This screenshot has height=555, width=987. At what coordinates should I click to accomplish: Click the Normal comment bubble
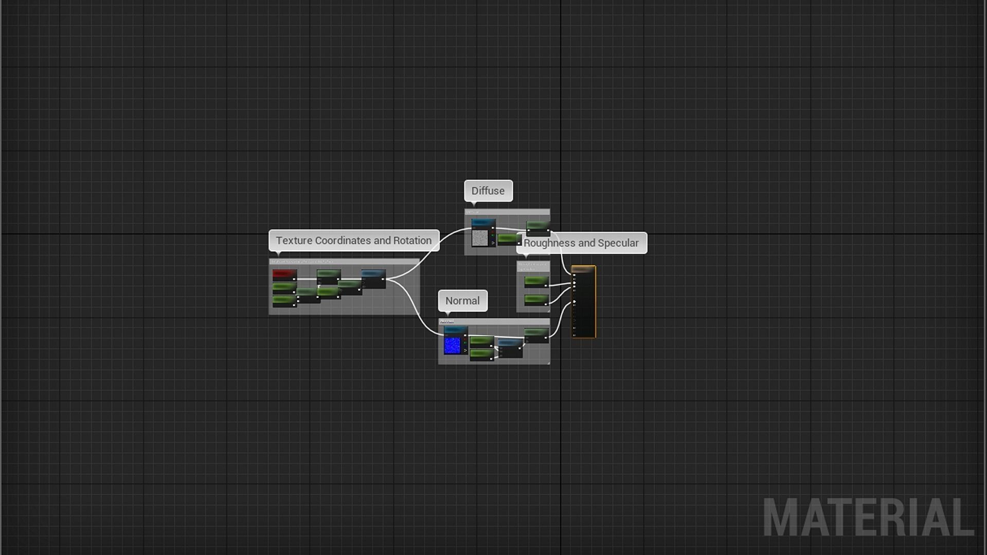462,301
